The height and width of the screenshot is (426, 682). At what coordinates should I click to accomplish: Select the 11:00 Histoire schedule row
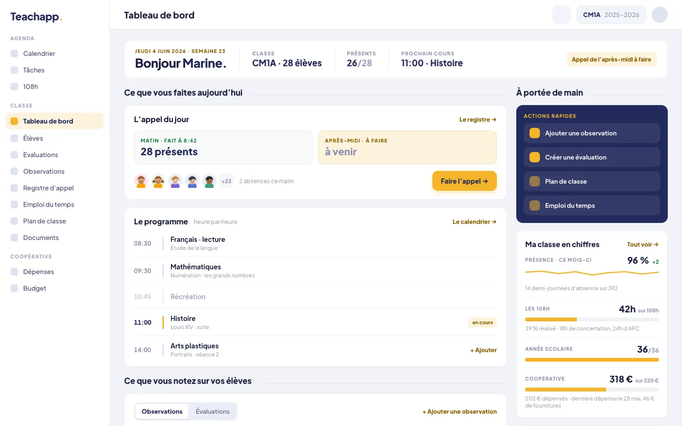[315, 322]
